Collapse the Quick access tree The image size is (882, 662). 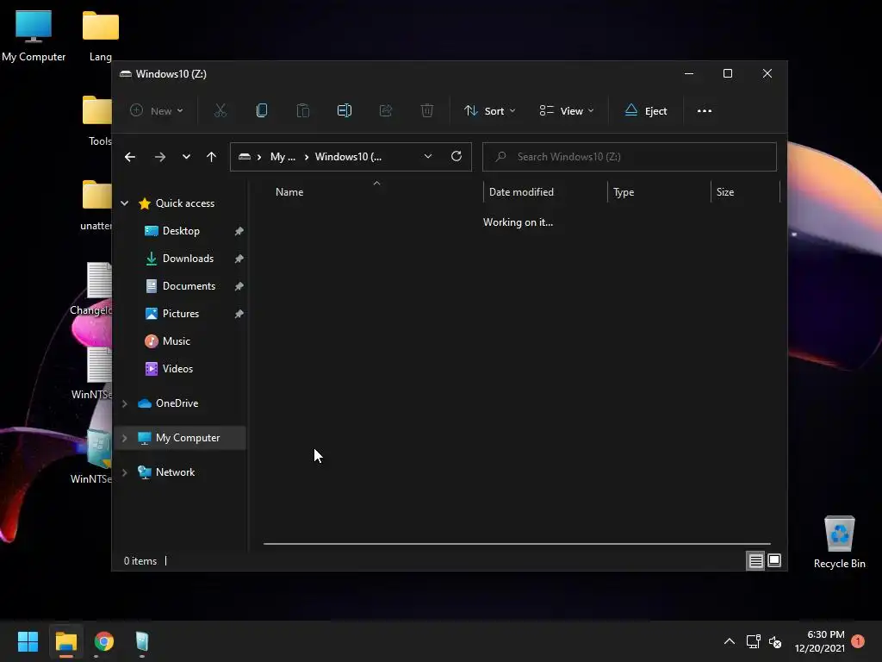click(124, 203)
